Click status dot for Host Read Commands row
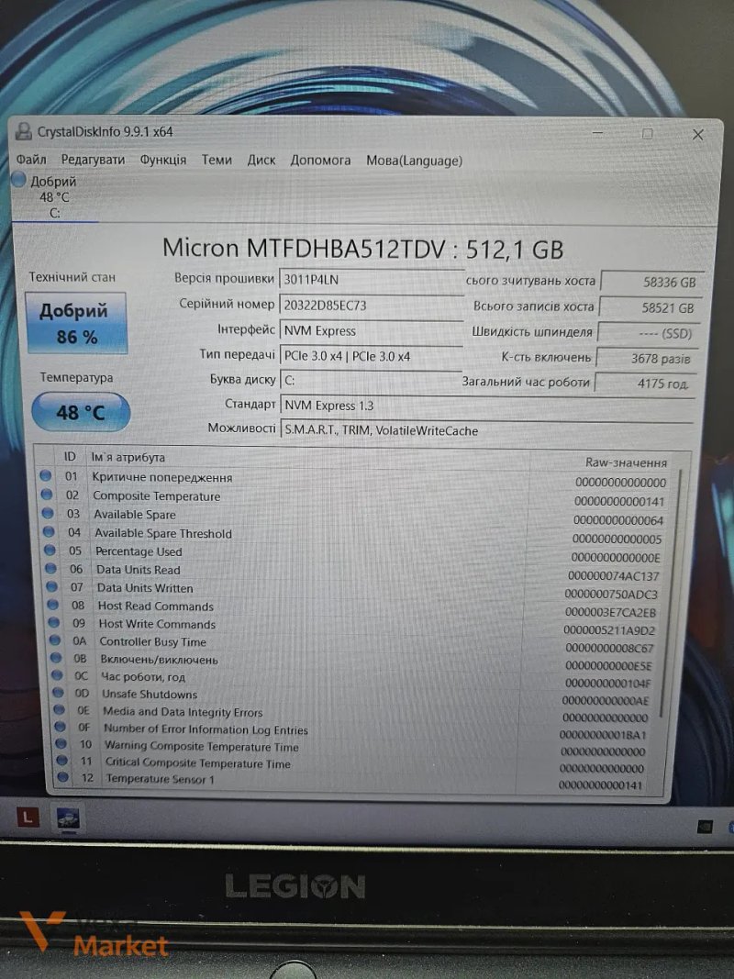734x979 pixels. point(53,605)
